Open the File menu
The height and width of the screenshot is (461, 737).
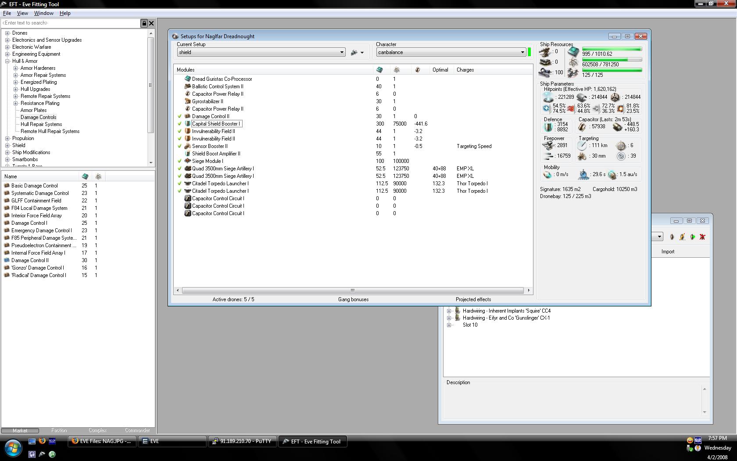pyautogui.click(x=7, y=13)
